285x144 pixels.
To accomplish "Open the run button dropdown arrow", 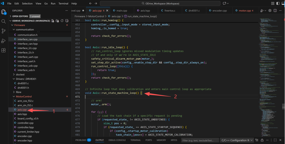I will pyautogui.click(x=265, y=11).
